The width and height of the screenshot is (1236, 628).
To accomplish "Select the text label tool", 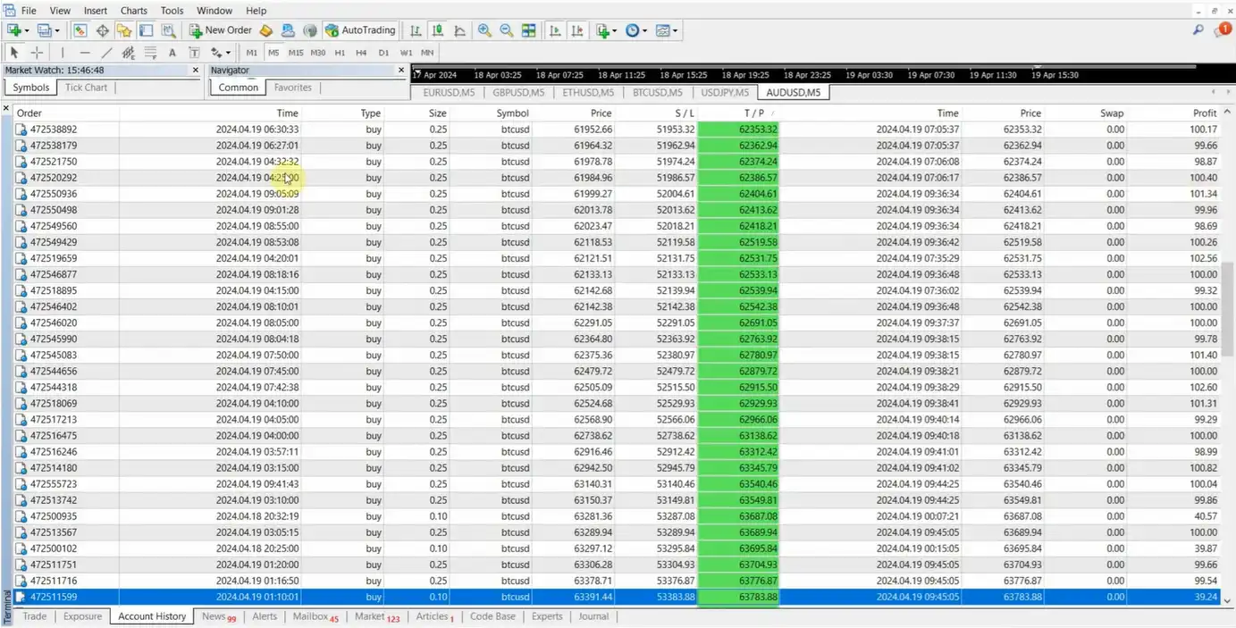I will [x=194, y=53].
